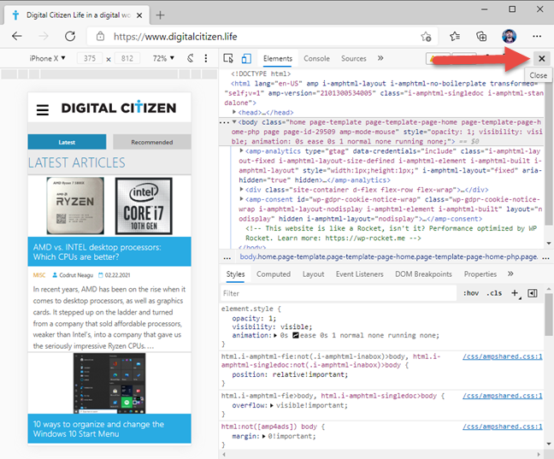554x459 pixels.
Task: Select the Styles tab
Action: click(235, 274)
